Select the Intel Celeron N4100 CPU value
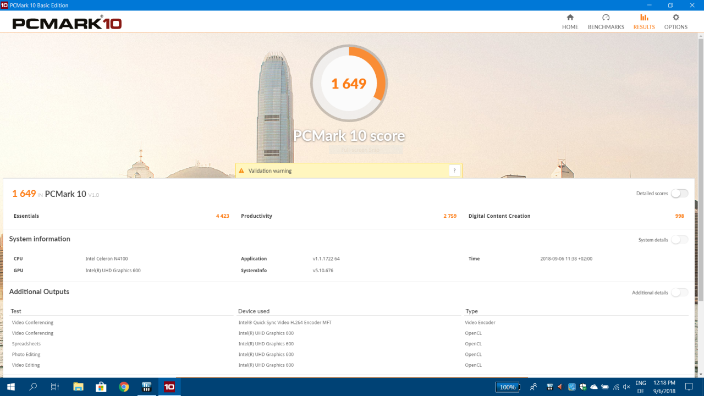 (107, 258)
